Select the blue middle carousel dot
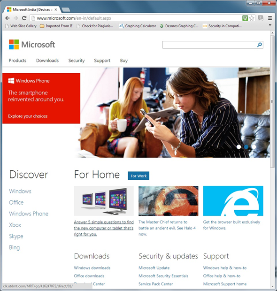The image size is (277, 291). [x=246, y=147]
